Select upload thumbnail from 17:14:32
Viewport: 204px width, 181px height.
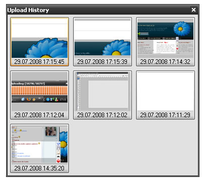tap(165, 42)
